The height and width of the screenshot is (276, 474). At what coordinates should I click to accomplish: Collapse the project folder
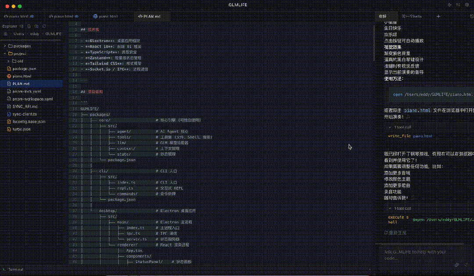[x=5, y=54]
